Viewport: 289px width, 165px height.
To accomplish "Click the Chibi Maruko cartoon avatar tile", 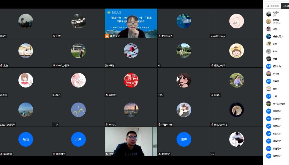I will (236, 51).
